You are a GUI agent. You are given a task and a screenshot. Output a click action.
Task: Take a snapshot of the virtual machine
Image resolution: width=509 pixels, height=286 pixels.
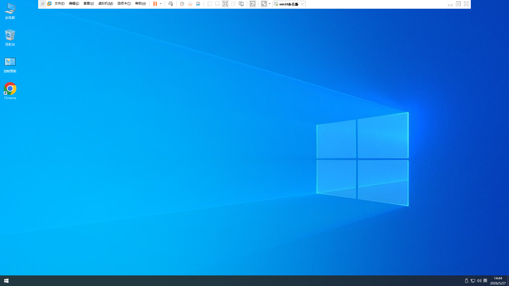pyautogui.click(x=182, y=4)
